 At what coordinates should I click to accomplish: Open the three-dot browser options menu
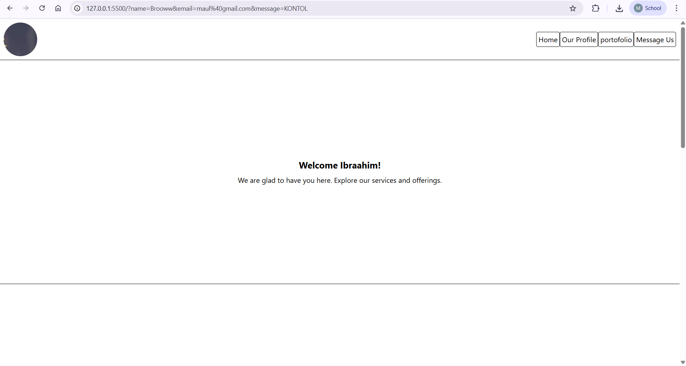pyautogui.click(x=676, y=8)
